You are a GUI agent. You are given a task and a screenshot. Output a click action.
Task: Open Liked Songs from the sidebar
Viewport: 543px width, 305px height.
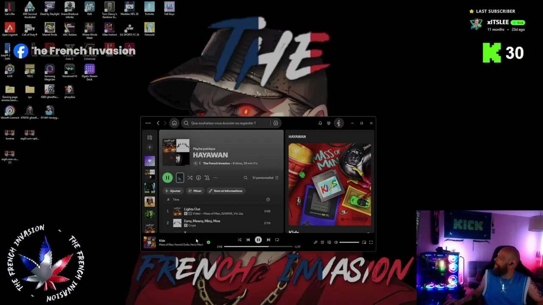click(149, 161)
